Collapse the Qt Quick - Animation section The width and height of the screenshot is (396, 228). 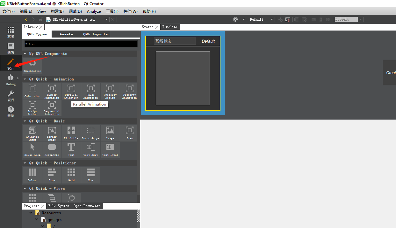pos(25,79)
